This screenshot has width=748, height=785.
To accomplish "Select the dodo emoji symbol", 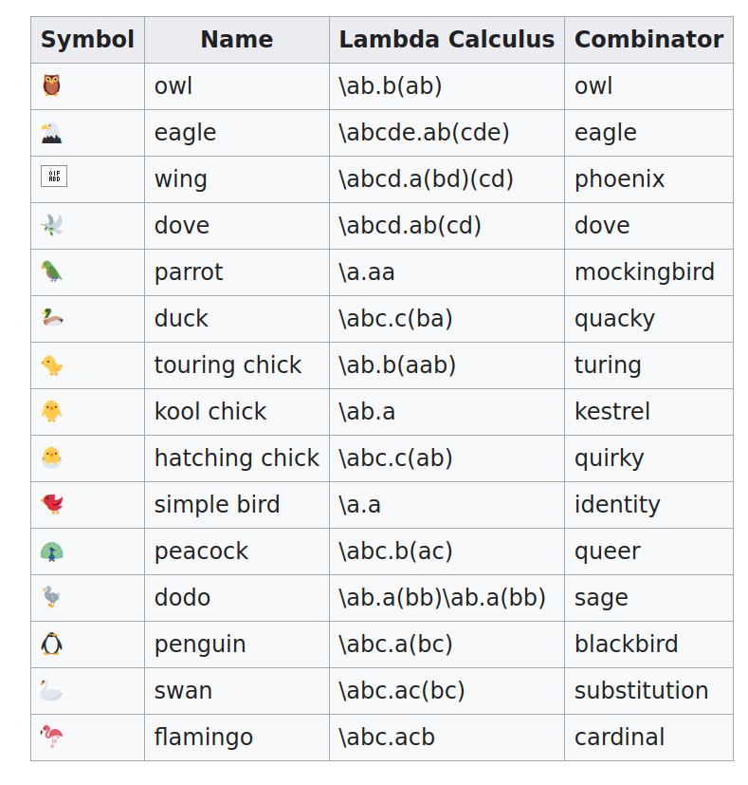I will pyautogui.click(x=51, y=597).
